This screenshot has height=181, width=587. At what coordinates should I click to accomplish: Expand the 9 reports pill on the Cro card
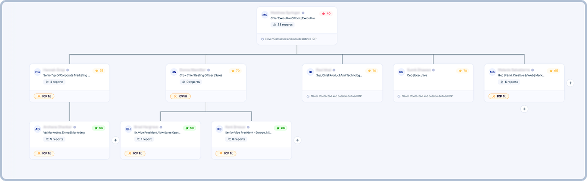pyautogui.click(x=191, y=82)
